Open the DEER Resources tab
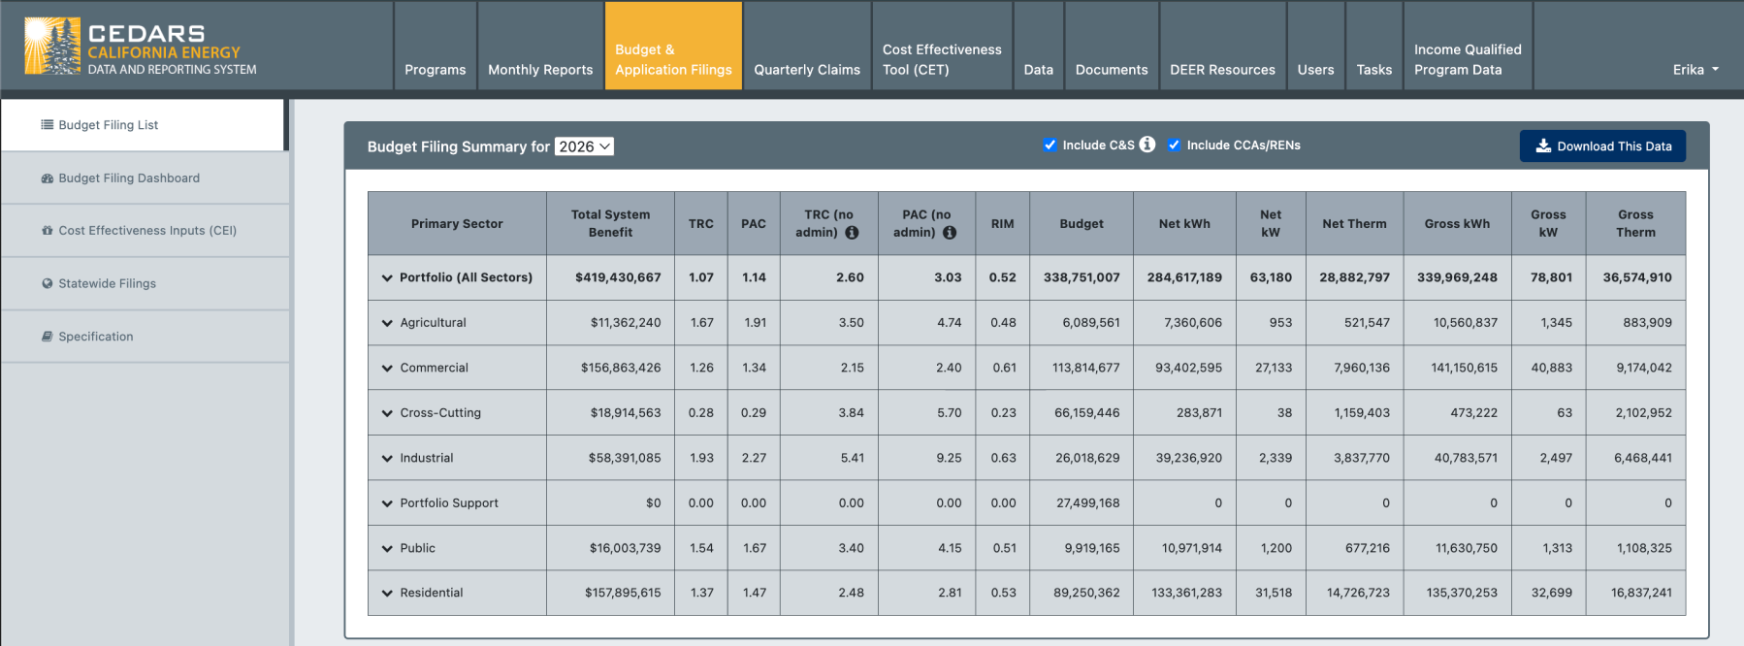This screenshot has height=646, width=1744. (1222, 70)
